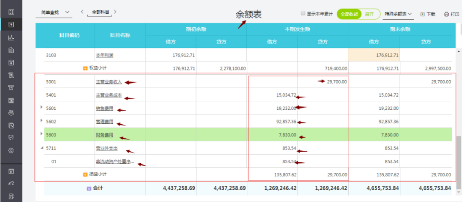The image size is (462, 202).
Task: Expand the 5603 财务费用 row
Action: click(x=41, y=134)
